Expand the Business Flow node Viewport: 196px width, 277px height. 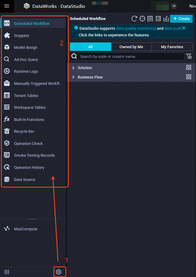73,77
